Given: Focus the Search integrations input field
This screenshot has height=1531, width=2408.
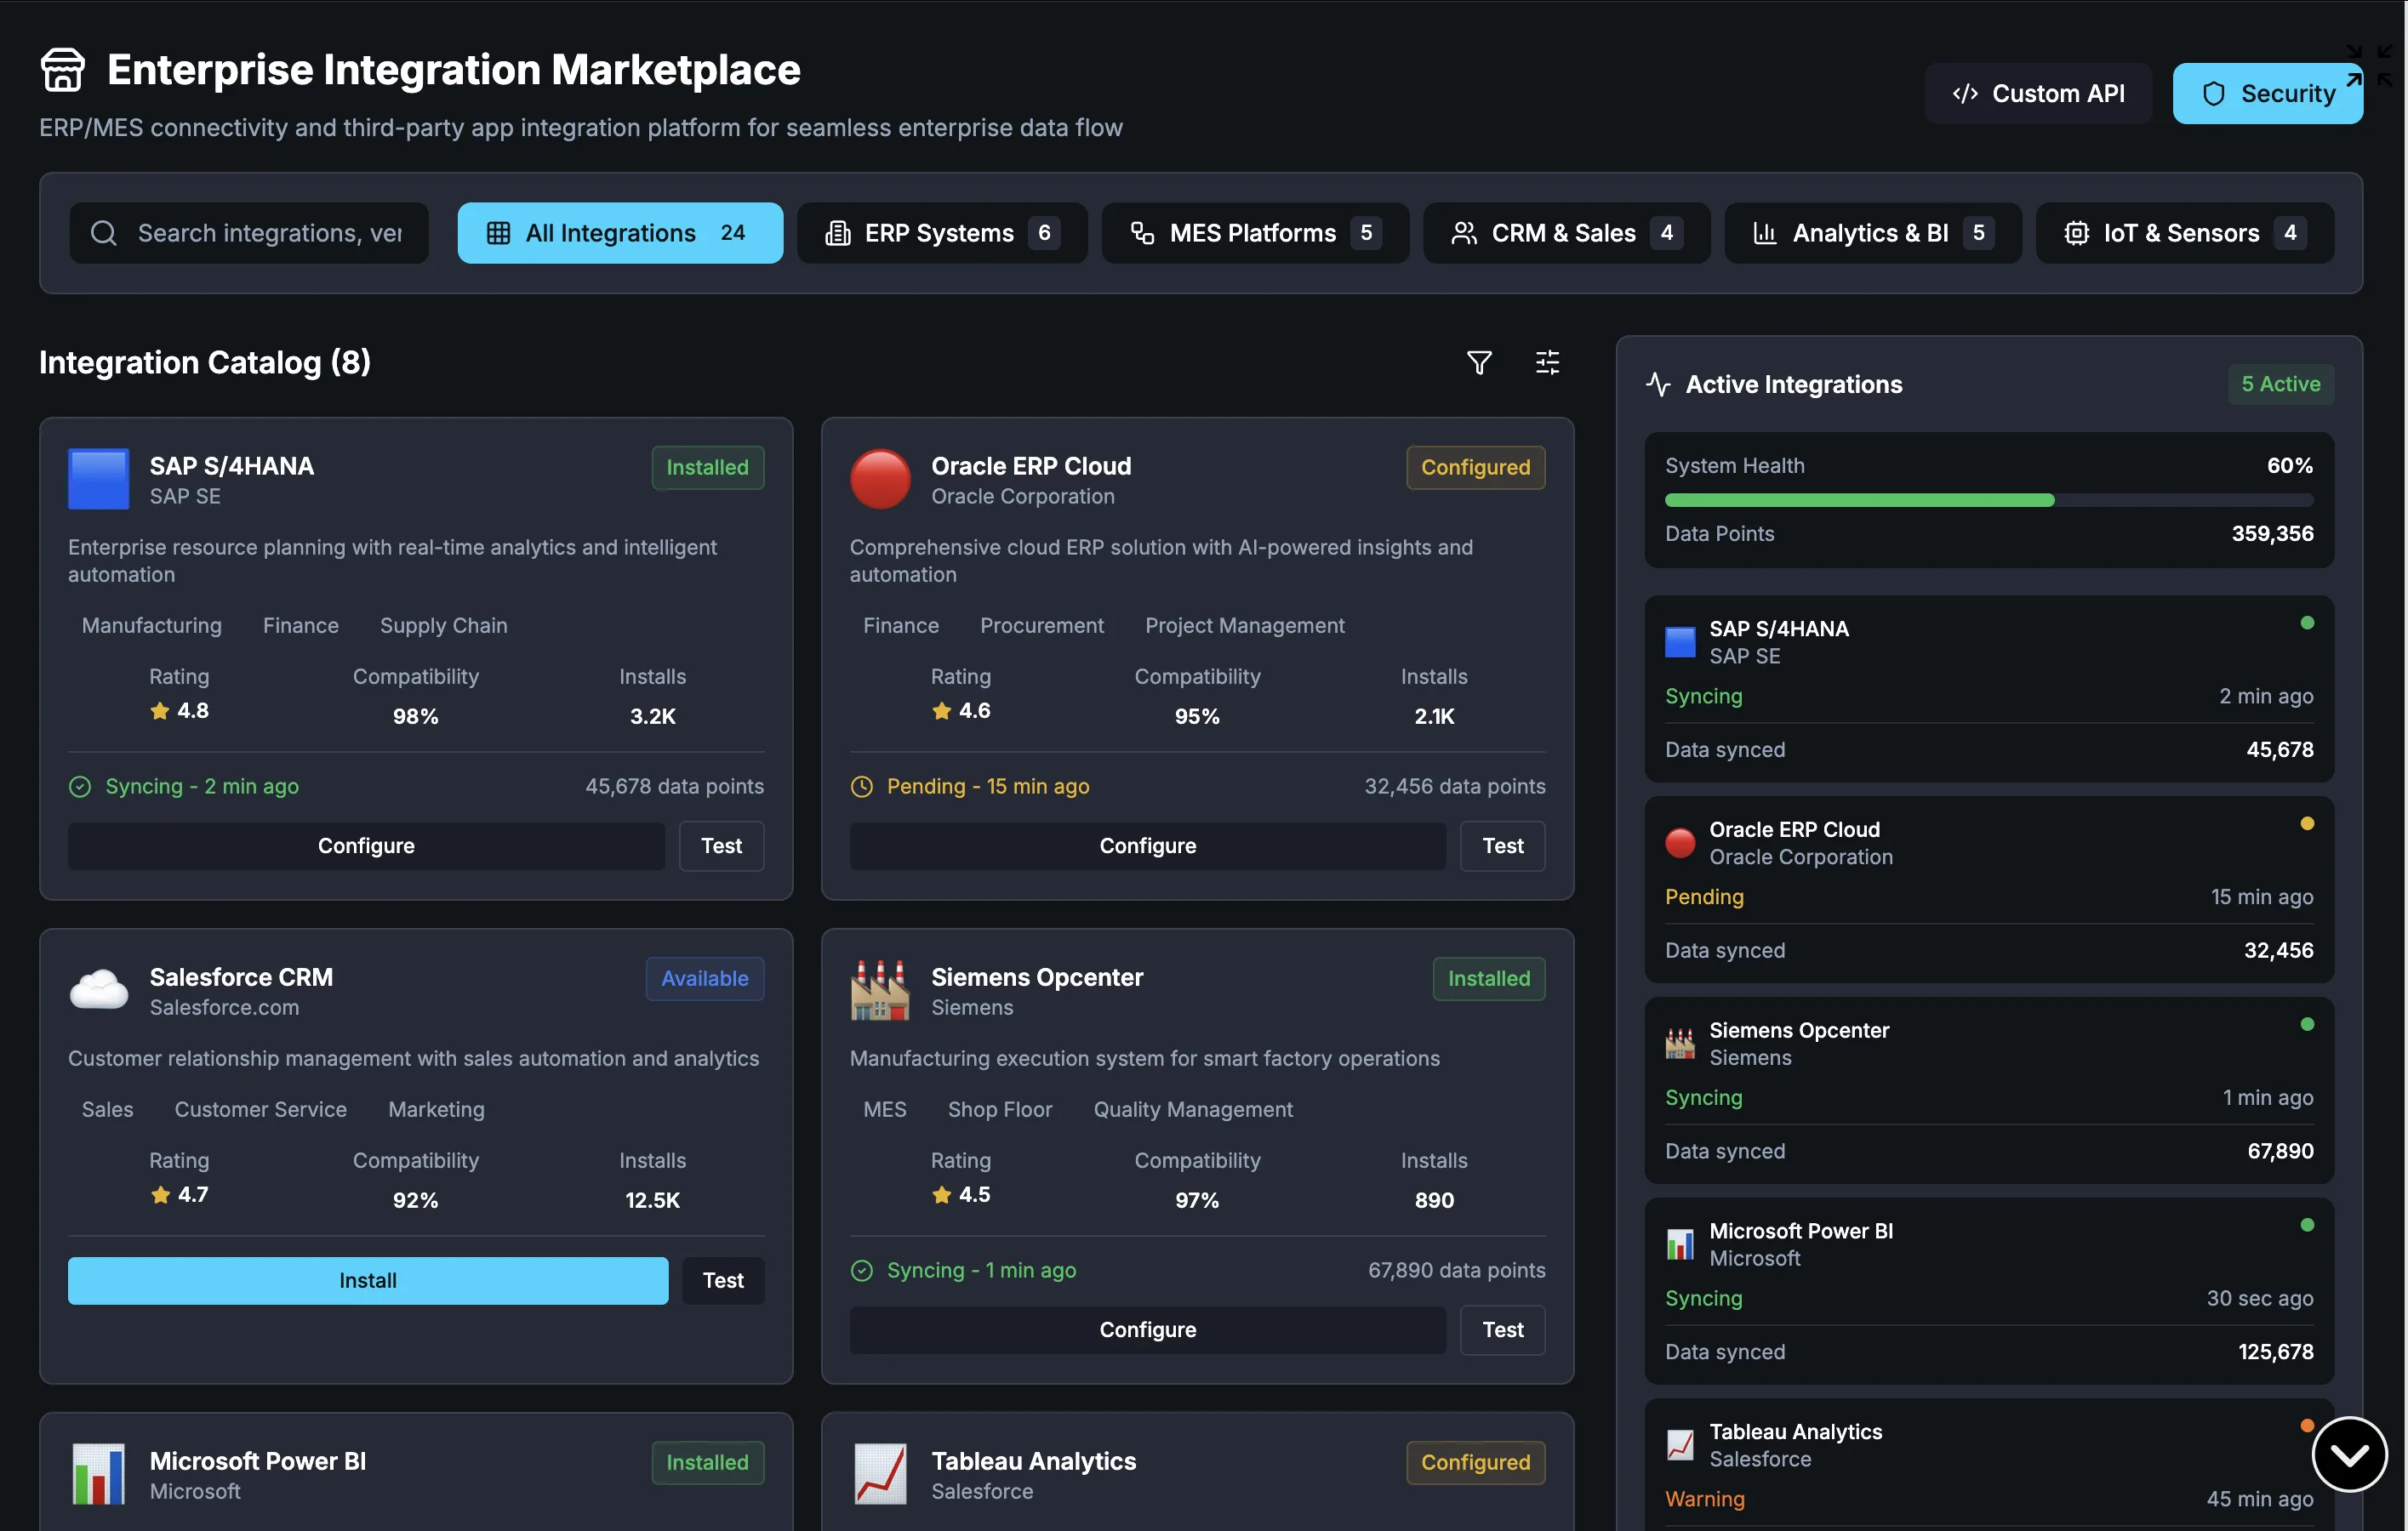Looking at the screenshot, I should pyautogui.click(x=249, y=233).
